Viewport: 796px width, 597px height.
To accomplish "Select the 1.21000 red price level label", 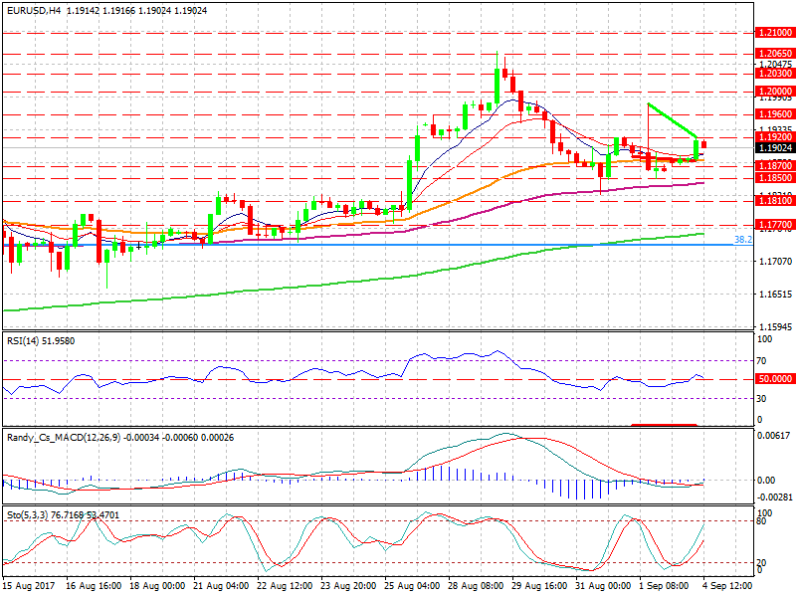I will click(x=775, y=33).
